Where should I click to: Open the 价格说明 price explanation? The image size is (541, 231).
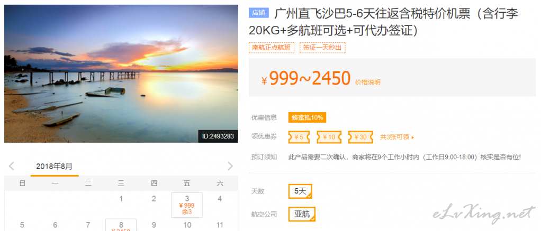pos(368,82)
